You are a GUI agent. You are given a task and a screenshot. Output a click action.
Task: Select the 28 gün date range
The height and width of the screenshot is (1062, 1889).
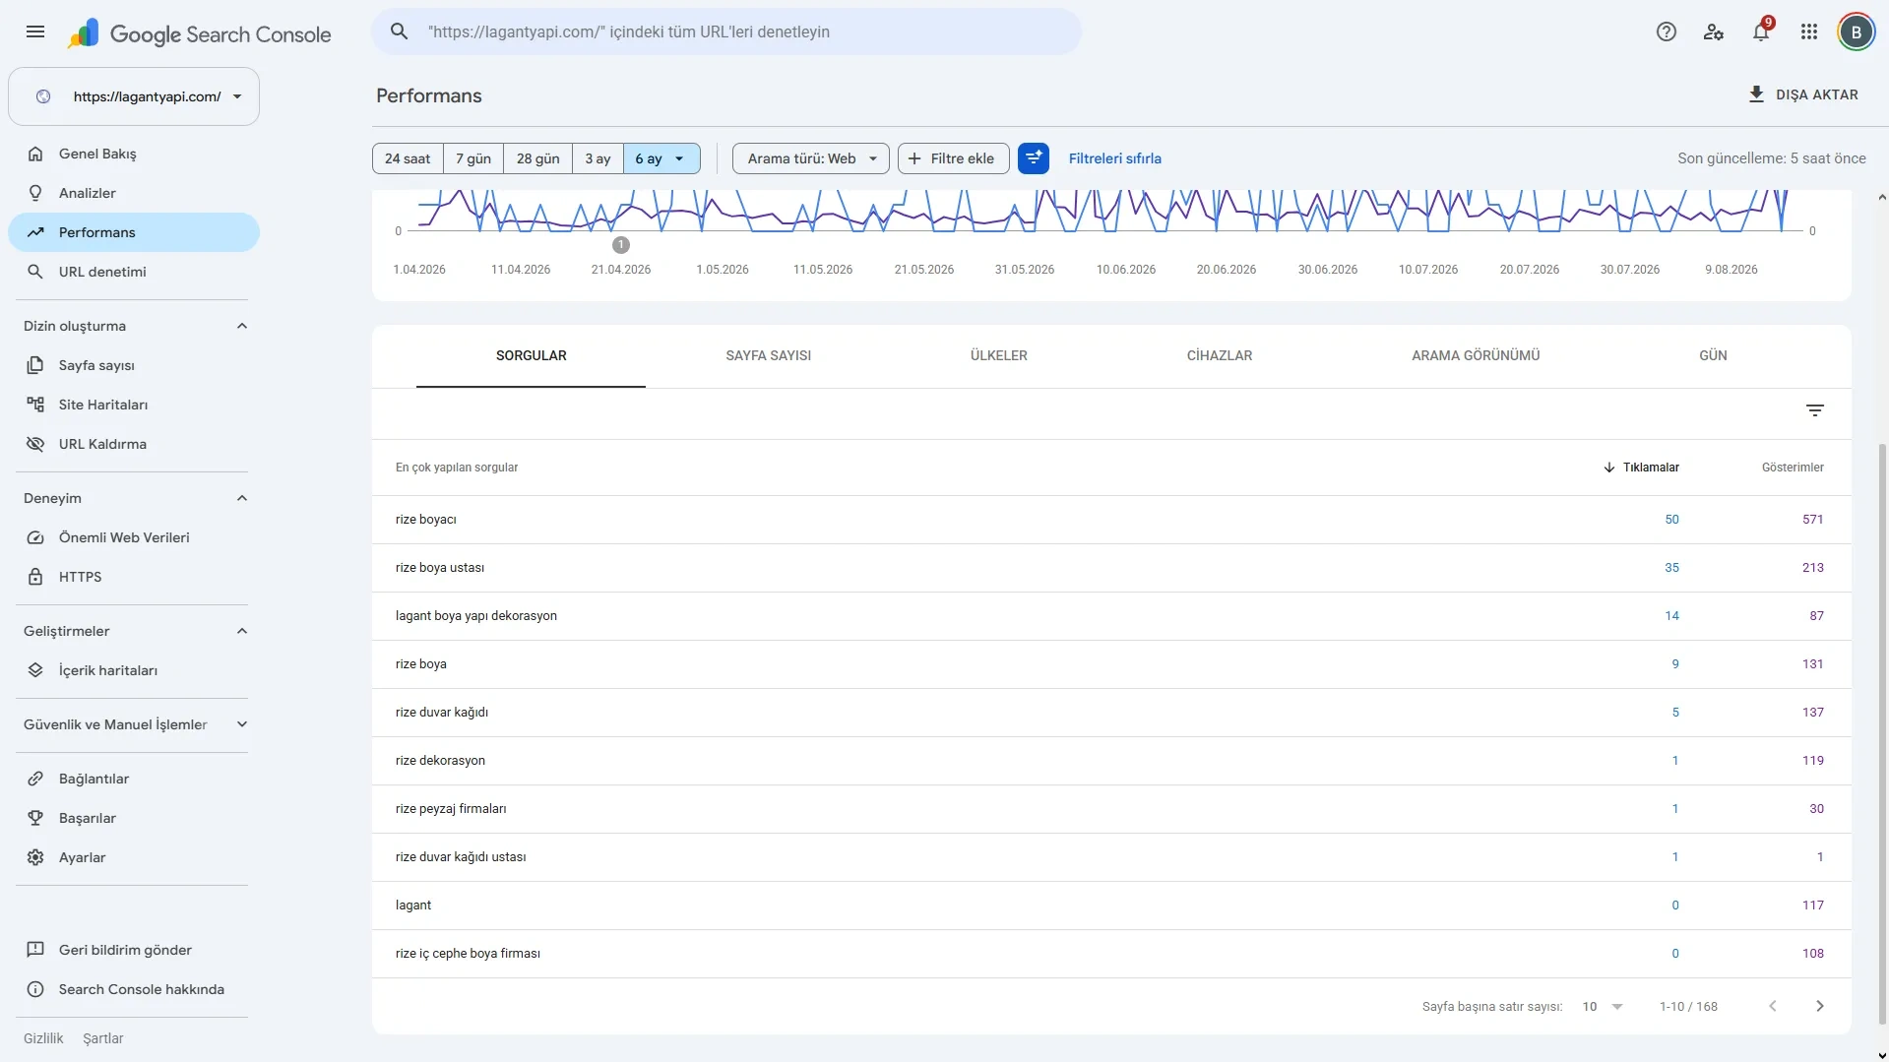coord(537,158)
